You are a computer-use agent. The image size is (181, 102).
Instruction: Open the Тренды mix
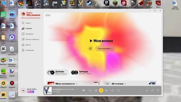[x=81, y=73]
